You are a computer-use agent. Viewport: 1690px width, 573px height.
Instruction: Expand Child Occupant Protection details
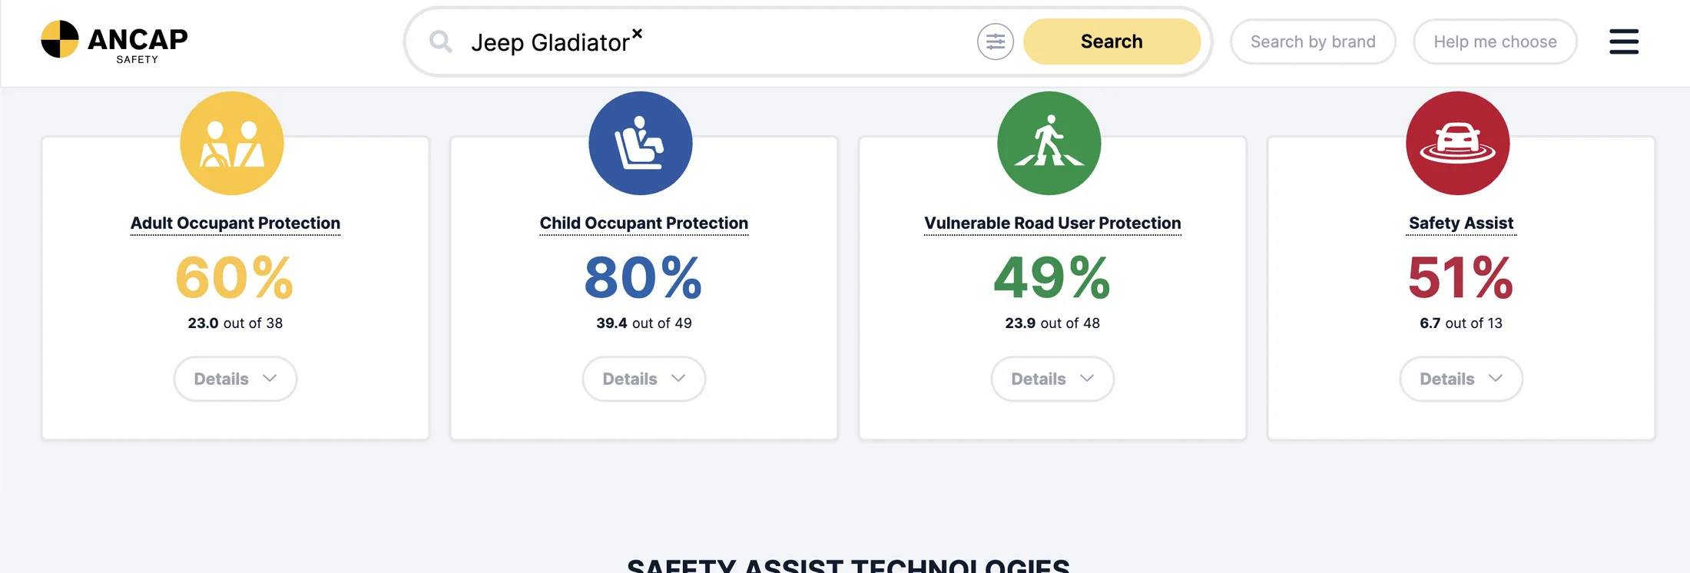644,379
